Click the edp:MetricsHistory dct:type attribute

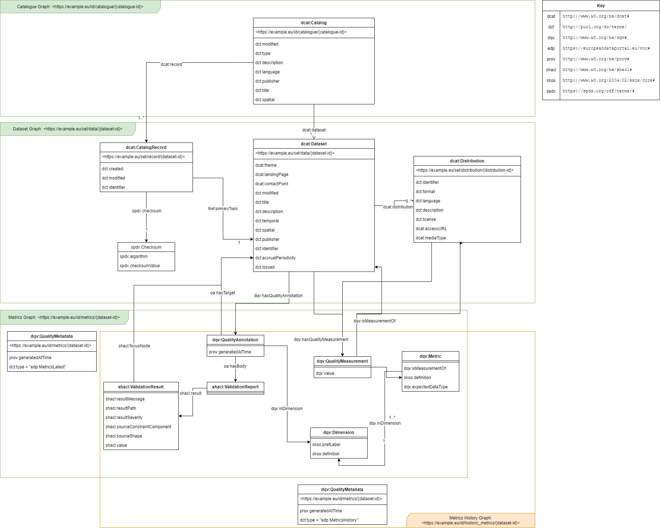click(x=329, y=520)
